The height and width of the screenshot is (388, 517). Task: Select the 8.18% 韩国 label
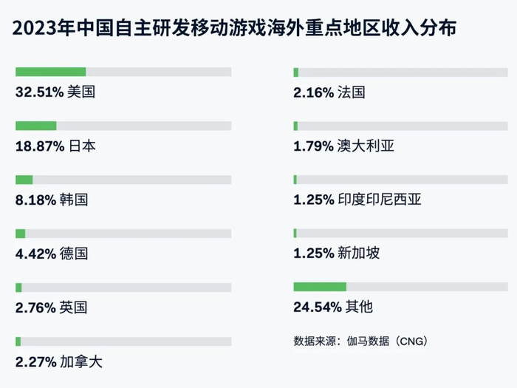coord(52,200)
